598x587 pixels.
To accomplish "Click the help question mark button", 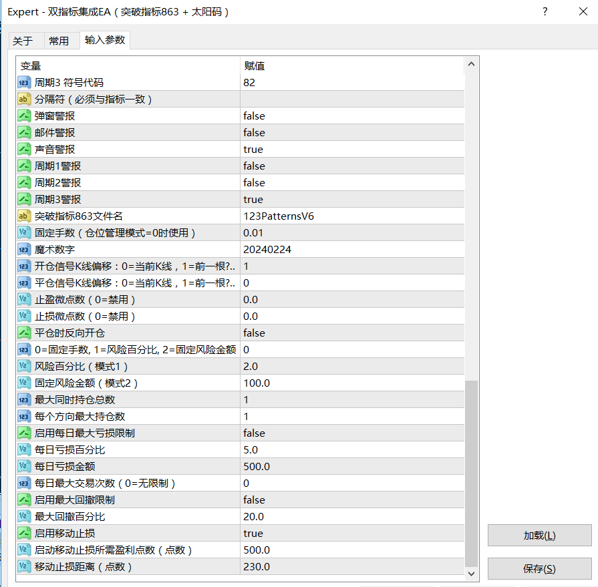I will [545, 12].
